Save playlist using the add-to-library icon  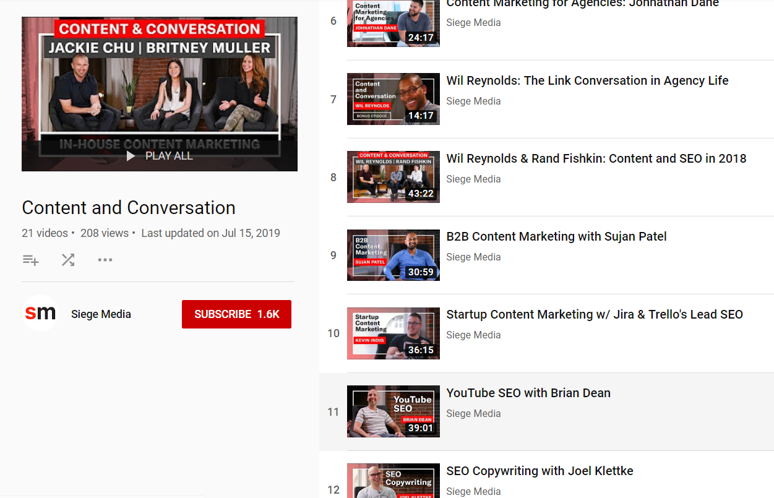tap(31, 260)
